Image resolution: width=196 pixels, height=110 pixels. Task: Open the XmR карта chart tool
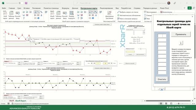(5, 15)
